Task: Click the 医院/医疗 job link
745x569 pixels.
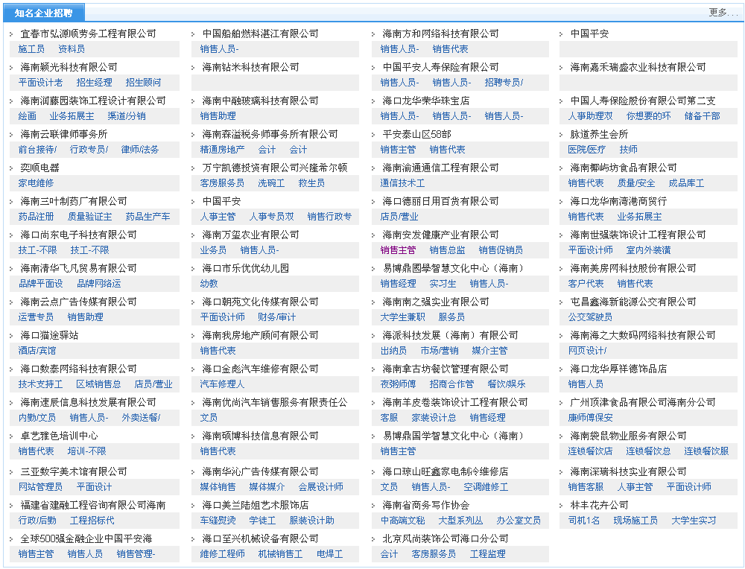Action: coord(587,150)
